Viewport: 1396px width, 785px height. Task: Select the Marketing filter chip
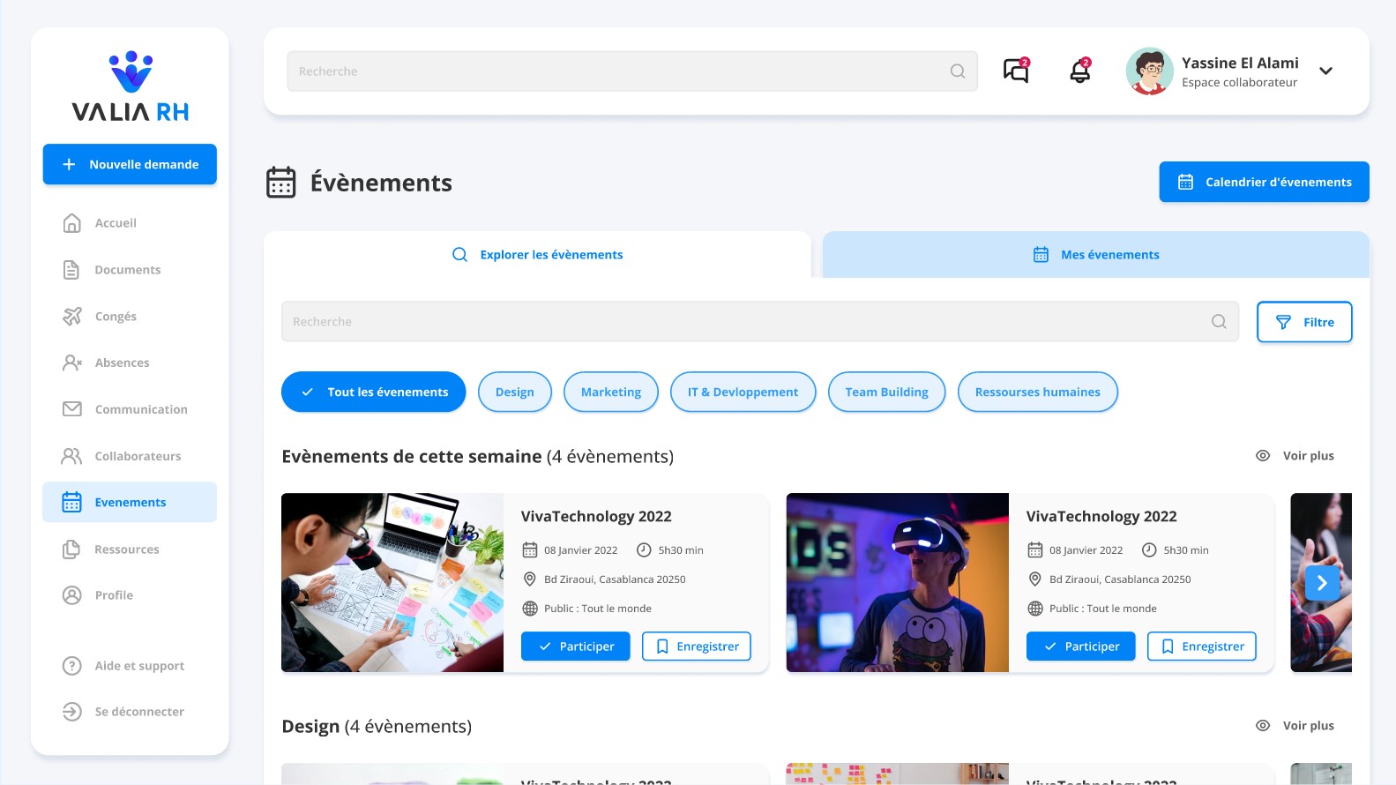tap(610, 392)
